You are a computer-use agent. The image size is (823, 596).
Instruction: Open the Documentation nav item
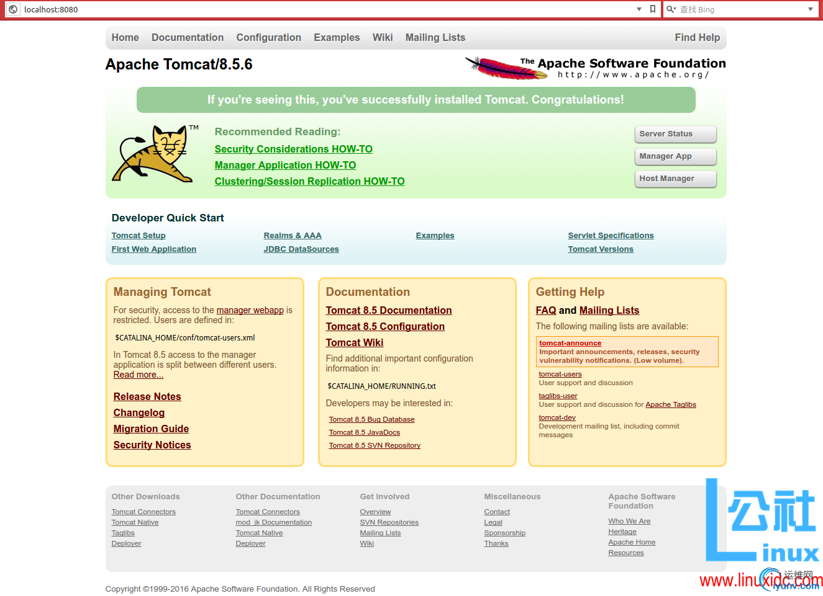point(188,37)
